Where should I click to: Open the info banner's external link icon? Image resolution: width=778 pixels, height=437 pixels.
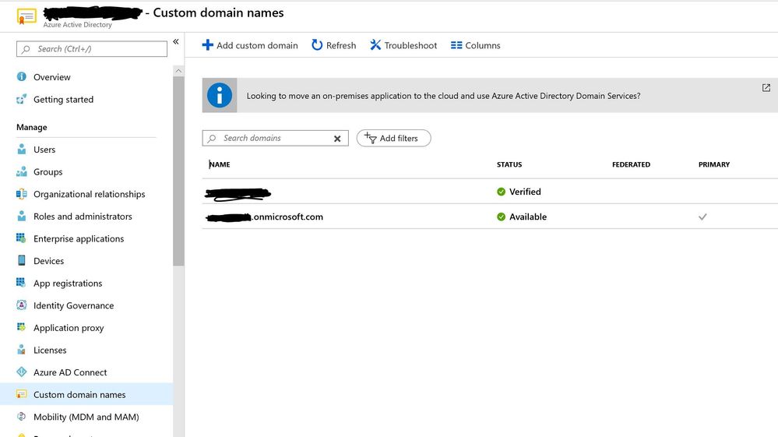pyautogui.click(x=766, y=88)
